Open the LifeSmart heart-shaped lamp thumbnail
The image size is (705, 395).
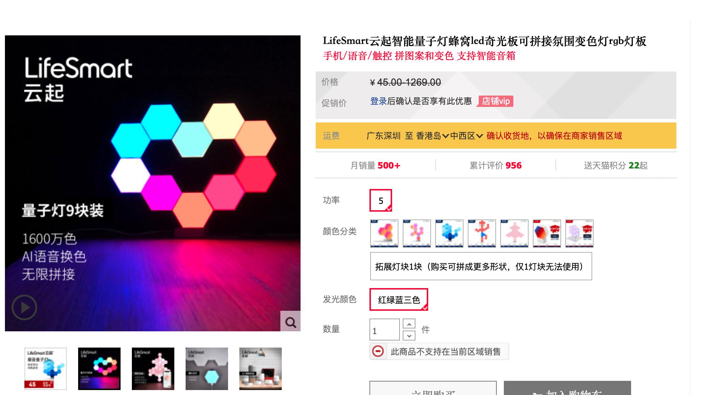[99, 368]
